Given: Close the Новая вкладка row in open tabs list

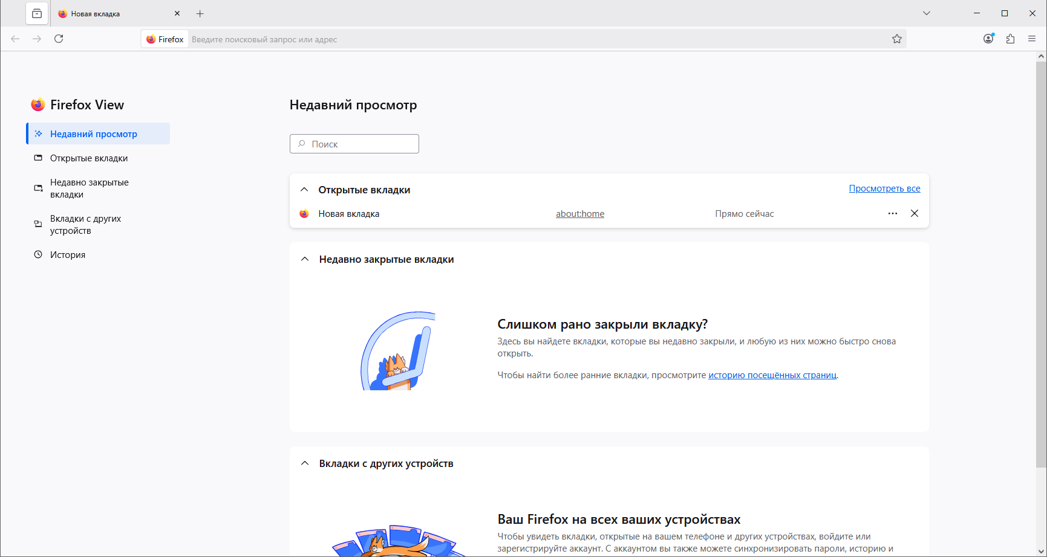Looking at the screenshot, I should (x=915, y=213).
